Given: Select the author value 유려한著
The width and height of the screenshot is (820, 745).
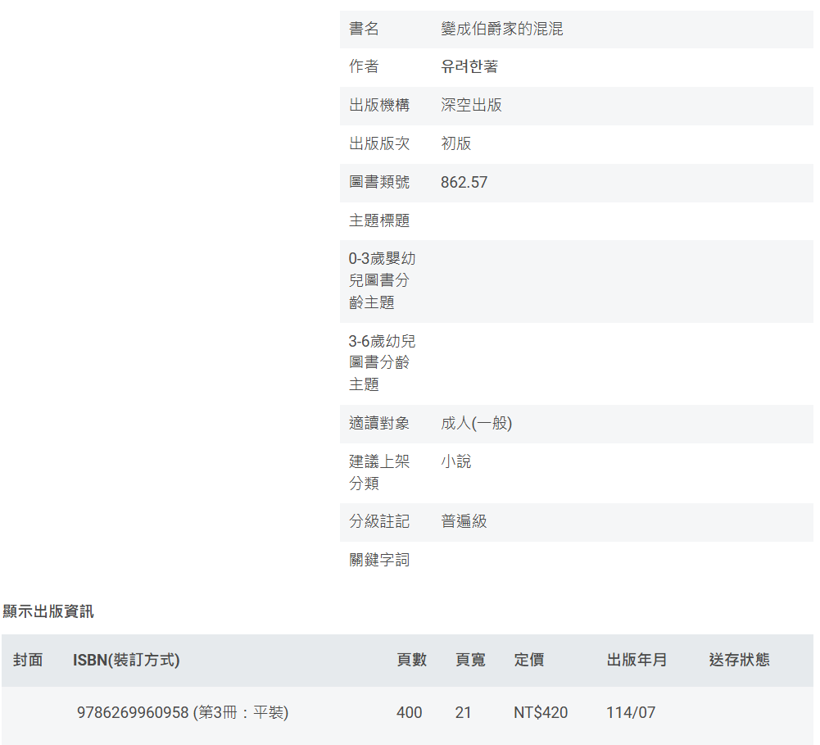Looking at the screenshot, I should pos(469,67).
